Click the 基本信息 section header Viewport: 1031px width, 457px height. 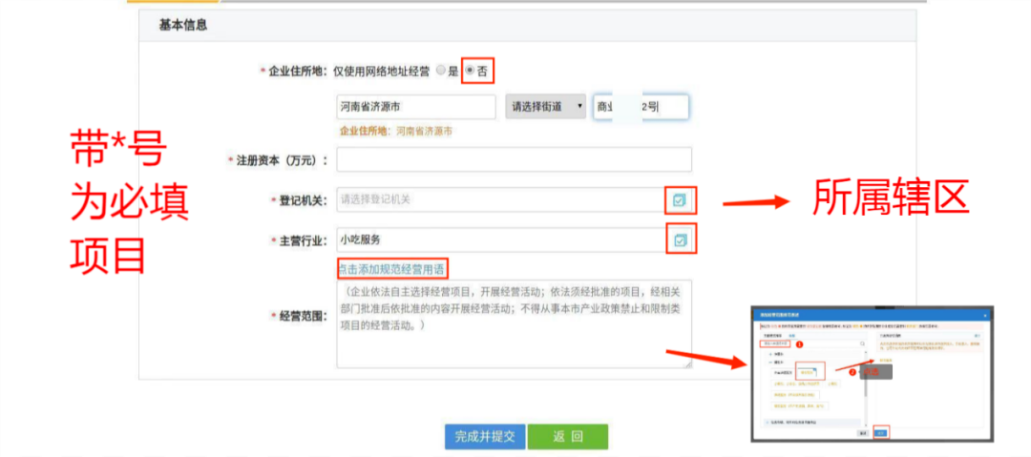(x=183, y=26)
